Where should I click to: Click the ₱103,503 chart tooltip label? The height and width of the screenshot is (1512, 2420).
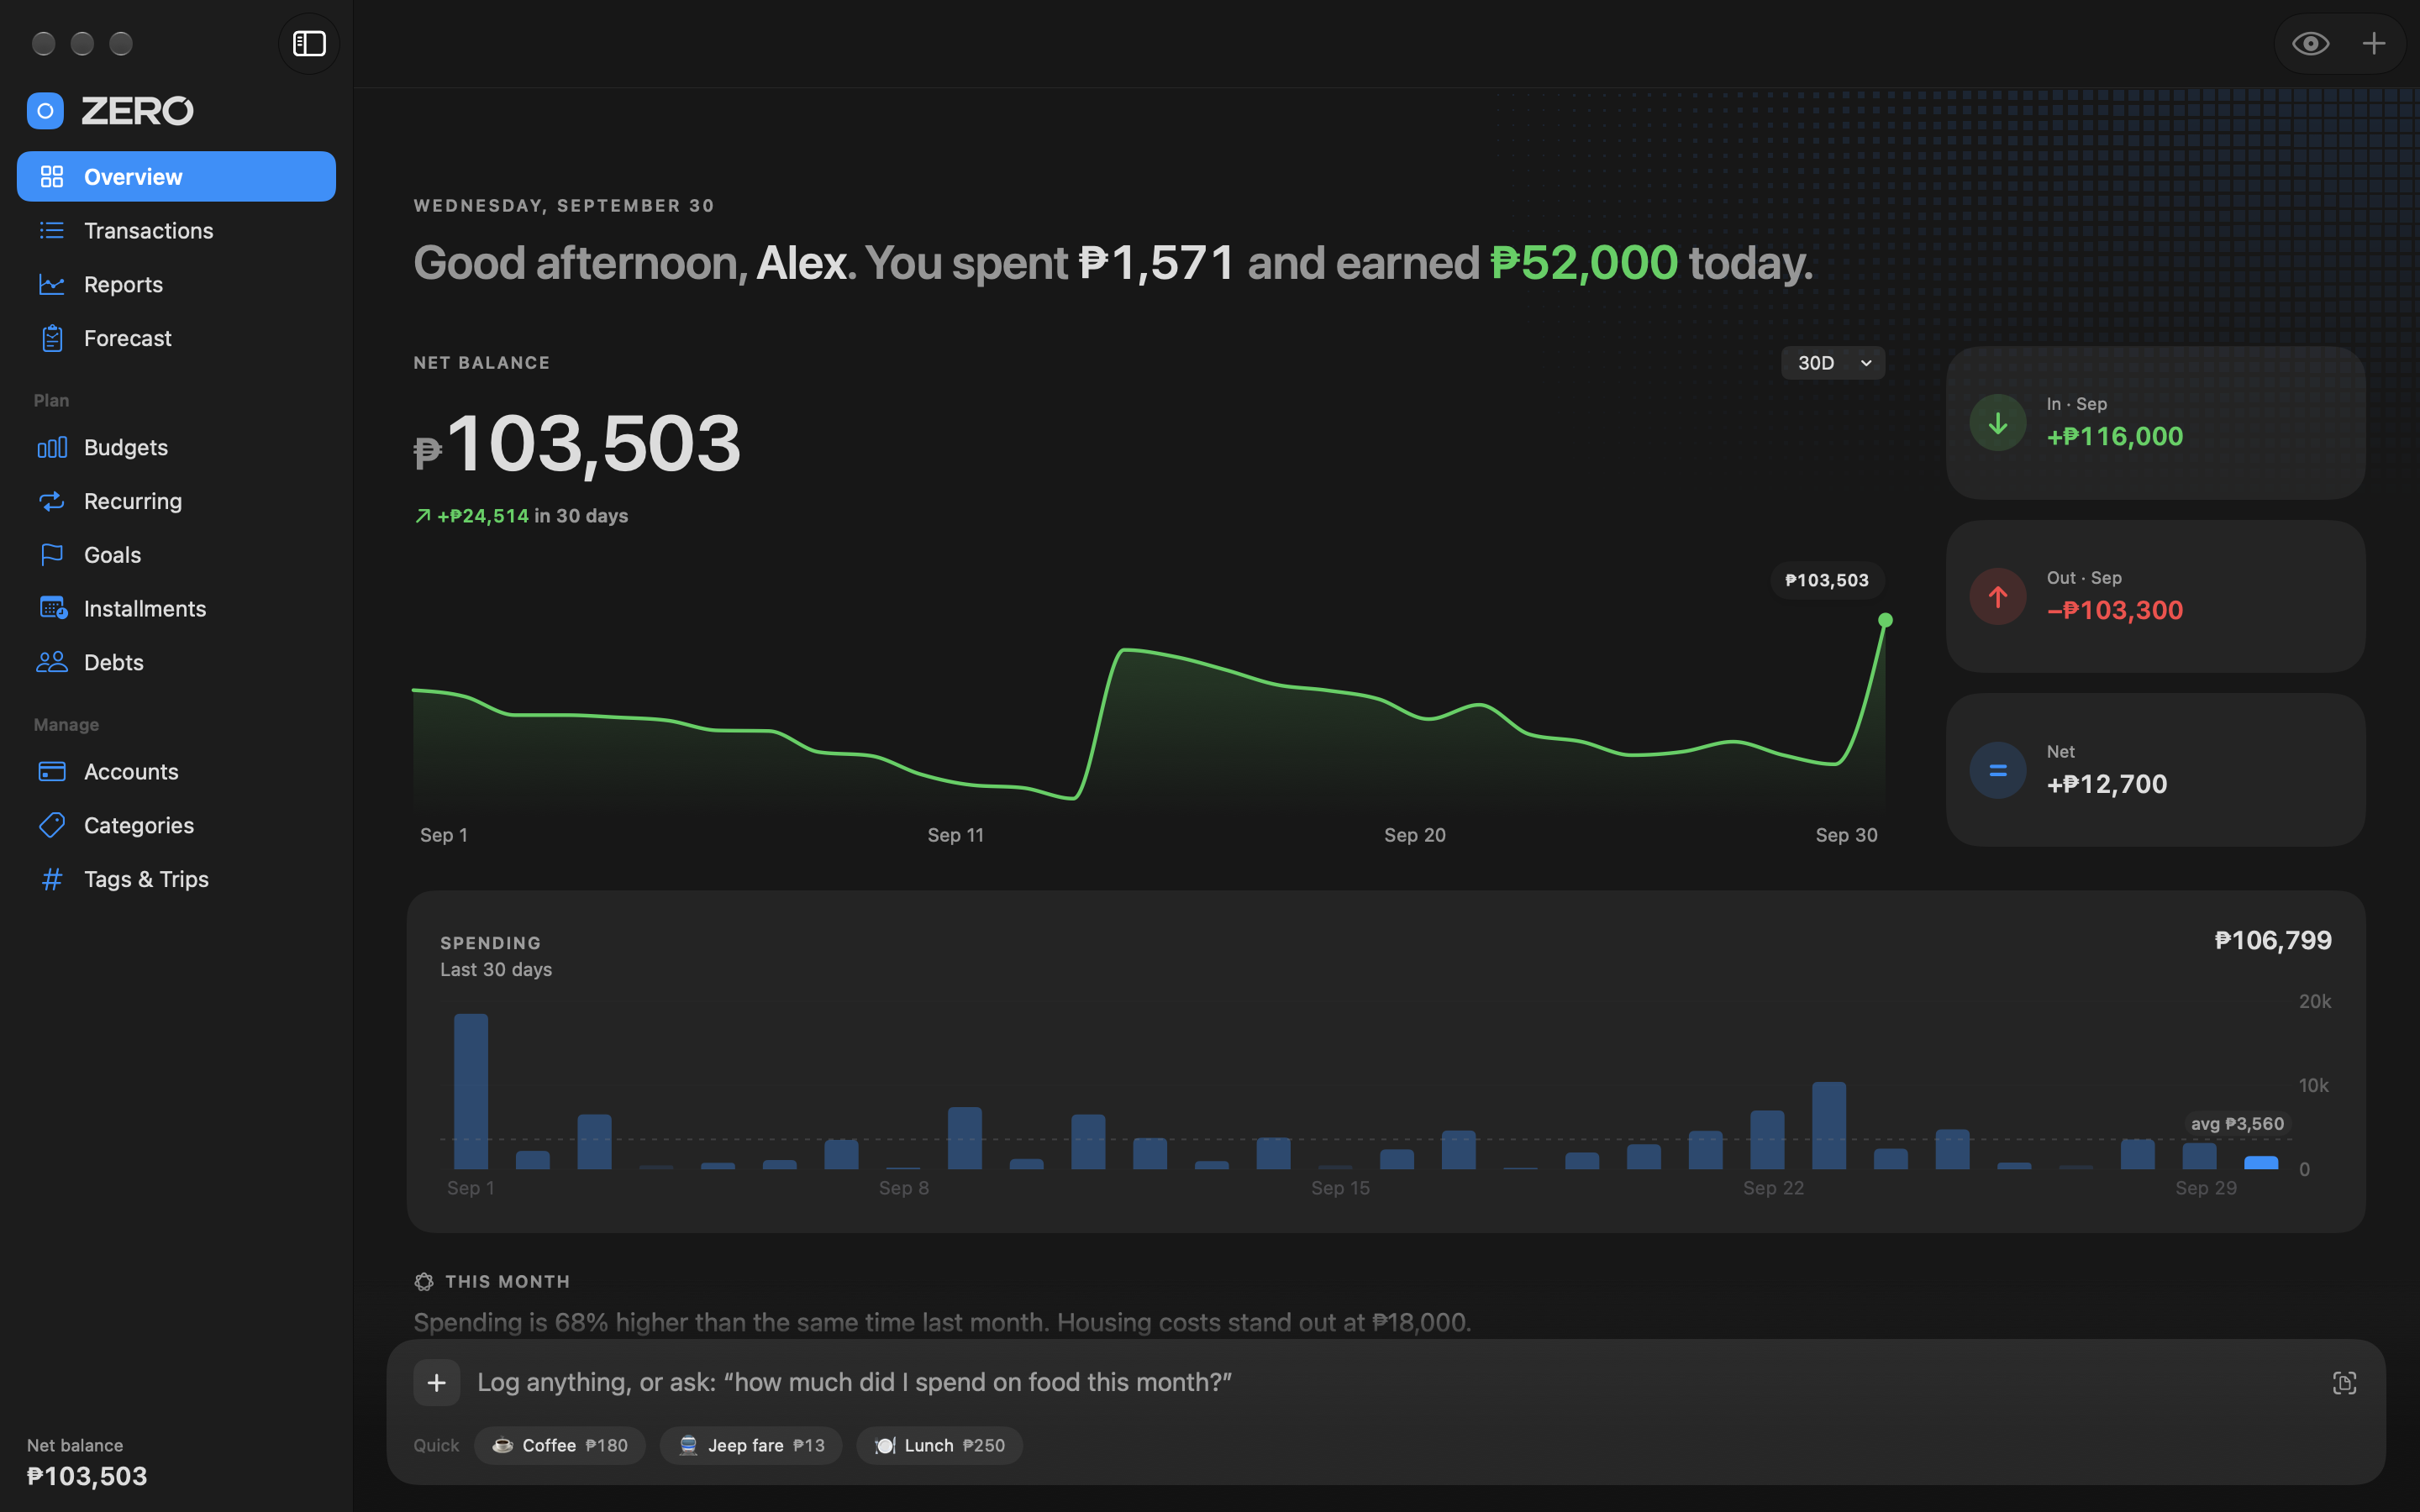point(1827,581)
